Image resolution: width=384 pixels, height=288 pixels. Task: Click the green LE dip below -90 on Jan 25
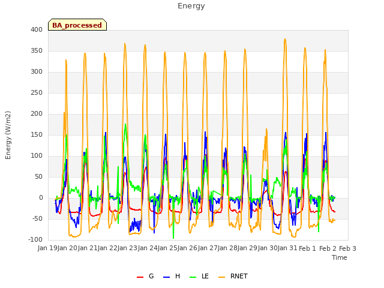[173, 238]
